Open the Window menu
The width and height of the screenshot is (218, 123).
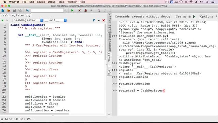72,2
